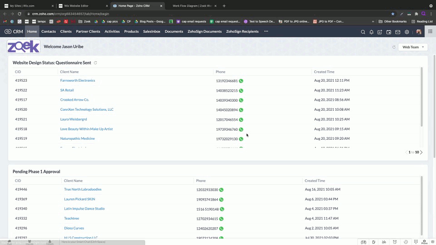The width and height of the screenshot is (436, 245).
Task: Open the Web Team dashboard dropdown
Action: click(413, 47)
